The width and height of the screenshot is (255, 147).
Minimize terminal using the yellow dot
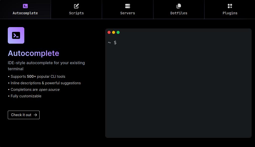[114, 32]
